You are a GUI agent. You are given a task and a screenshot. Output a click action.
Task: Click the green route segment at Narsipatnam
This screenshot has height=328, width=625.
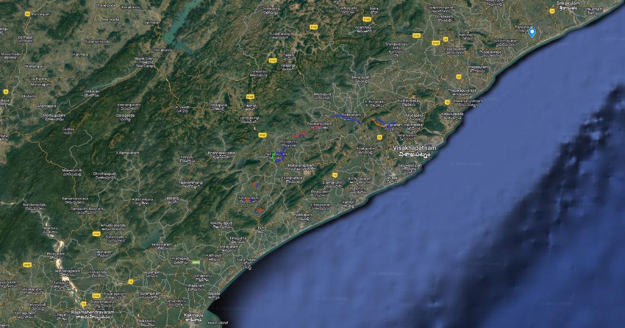click(273, 156)
